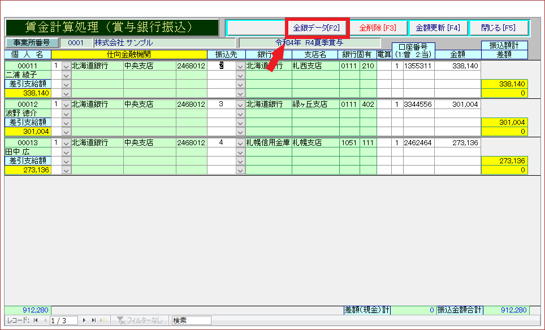Click 全銀データ[F2] button
This screenshot has width=545, height=330.
[x=317, y=28]
